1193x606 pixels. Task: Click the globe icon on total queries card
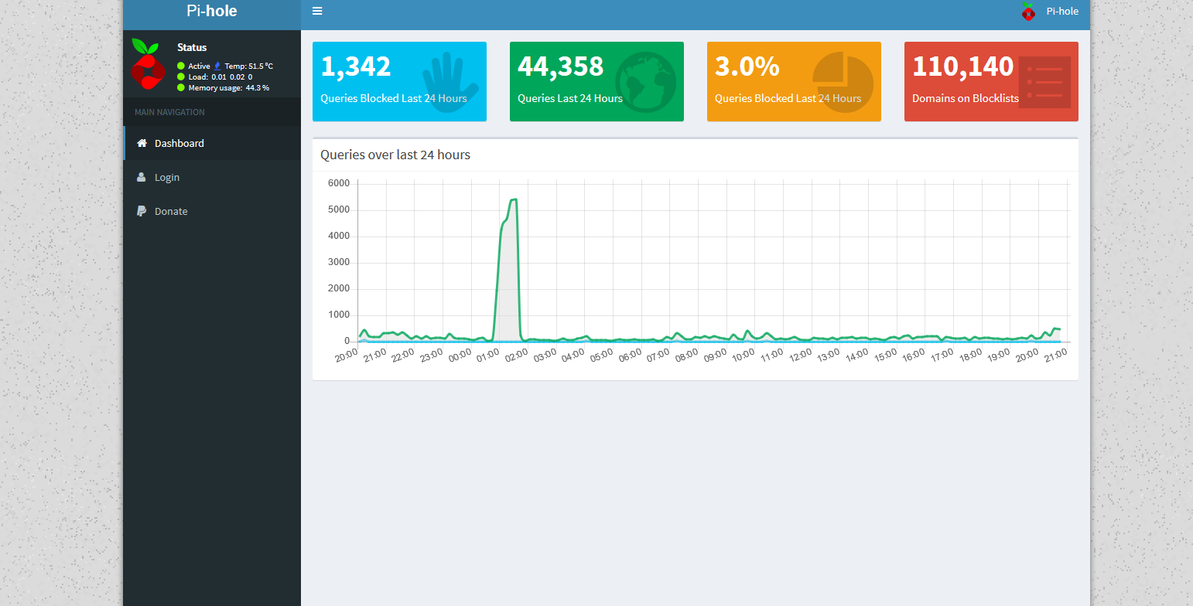[645, 82]
